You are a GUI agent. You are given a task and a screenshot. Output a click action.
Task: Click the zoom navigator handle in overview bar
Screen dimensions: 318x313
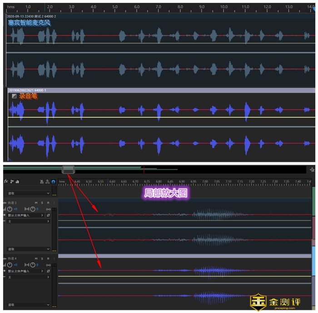pos(68,170)
